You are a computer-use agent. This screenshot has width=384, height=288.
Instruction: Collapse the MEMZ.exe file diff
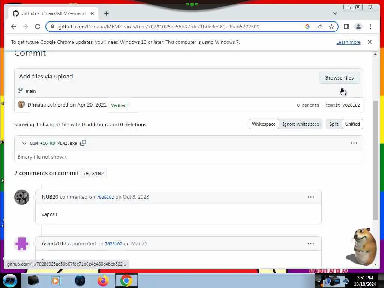pyautogui.click(x=24, y=143)
